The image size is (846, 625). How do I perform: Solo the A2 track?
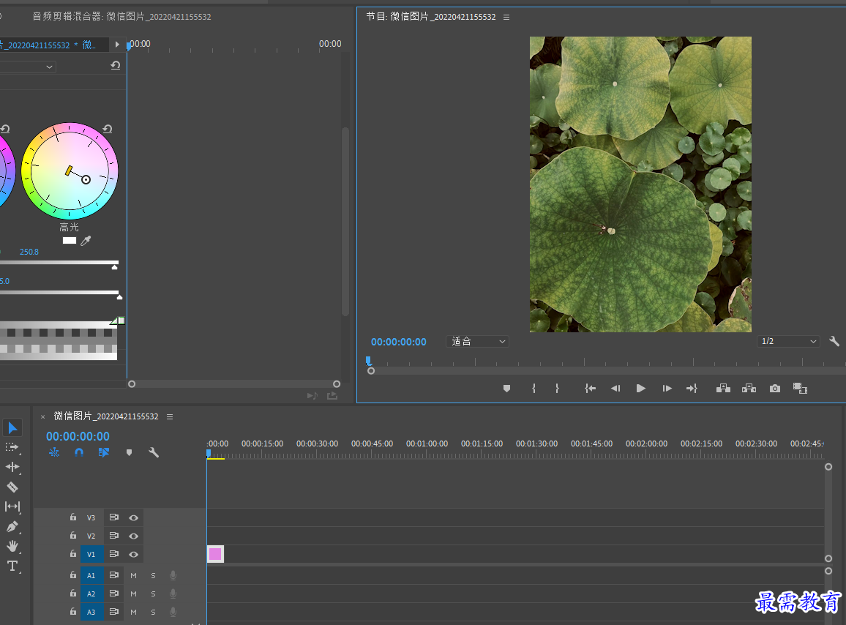(153, 594)
